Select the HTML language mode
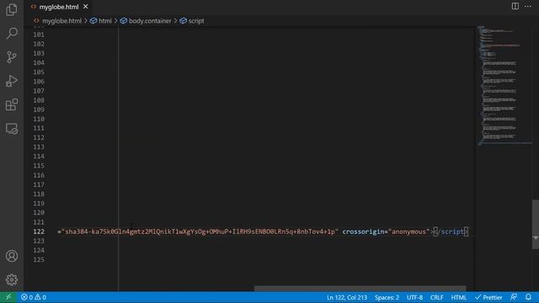The height and width of the screenshot is (303, 539). (x=458, y=297)
